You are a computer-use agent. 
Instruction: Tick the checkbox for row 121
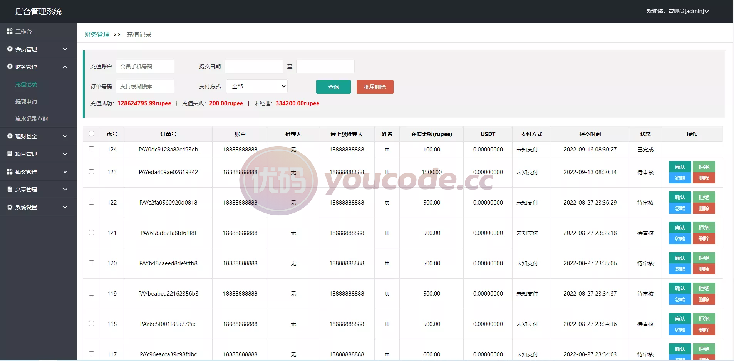91,232
